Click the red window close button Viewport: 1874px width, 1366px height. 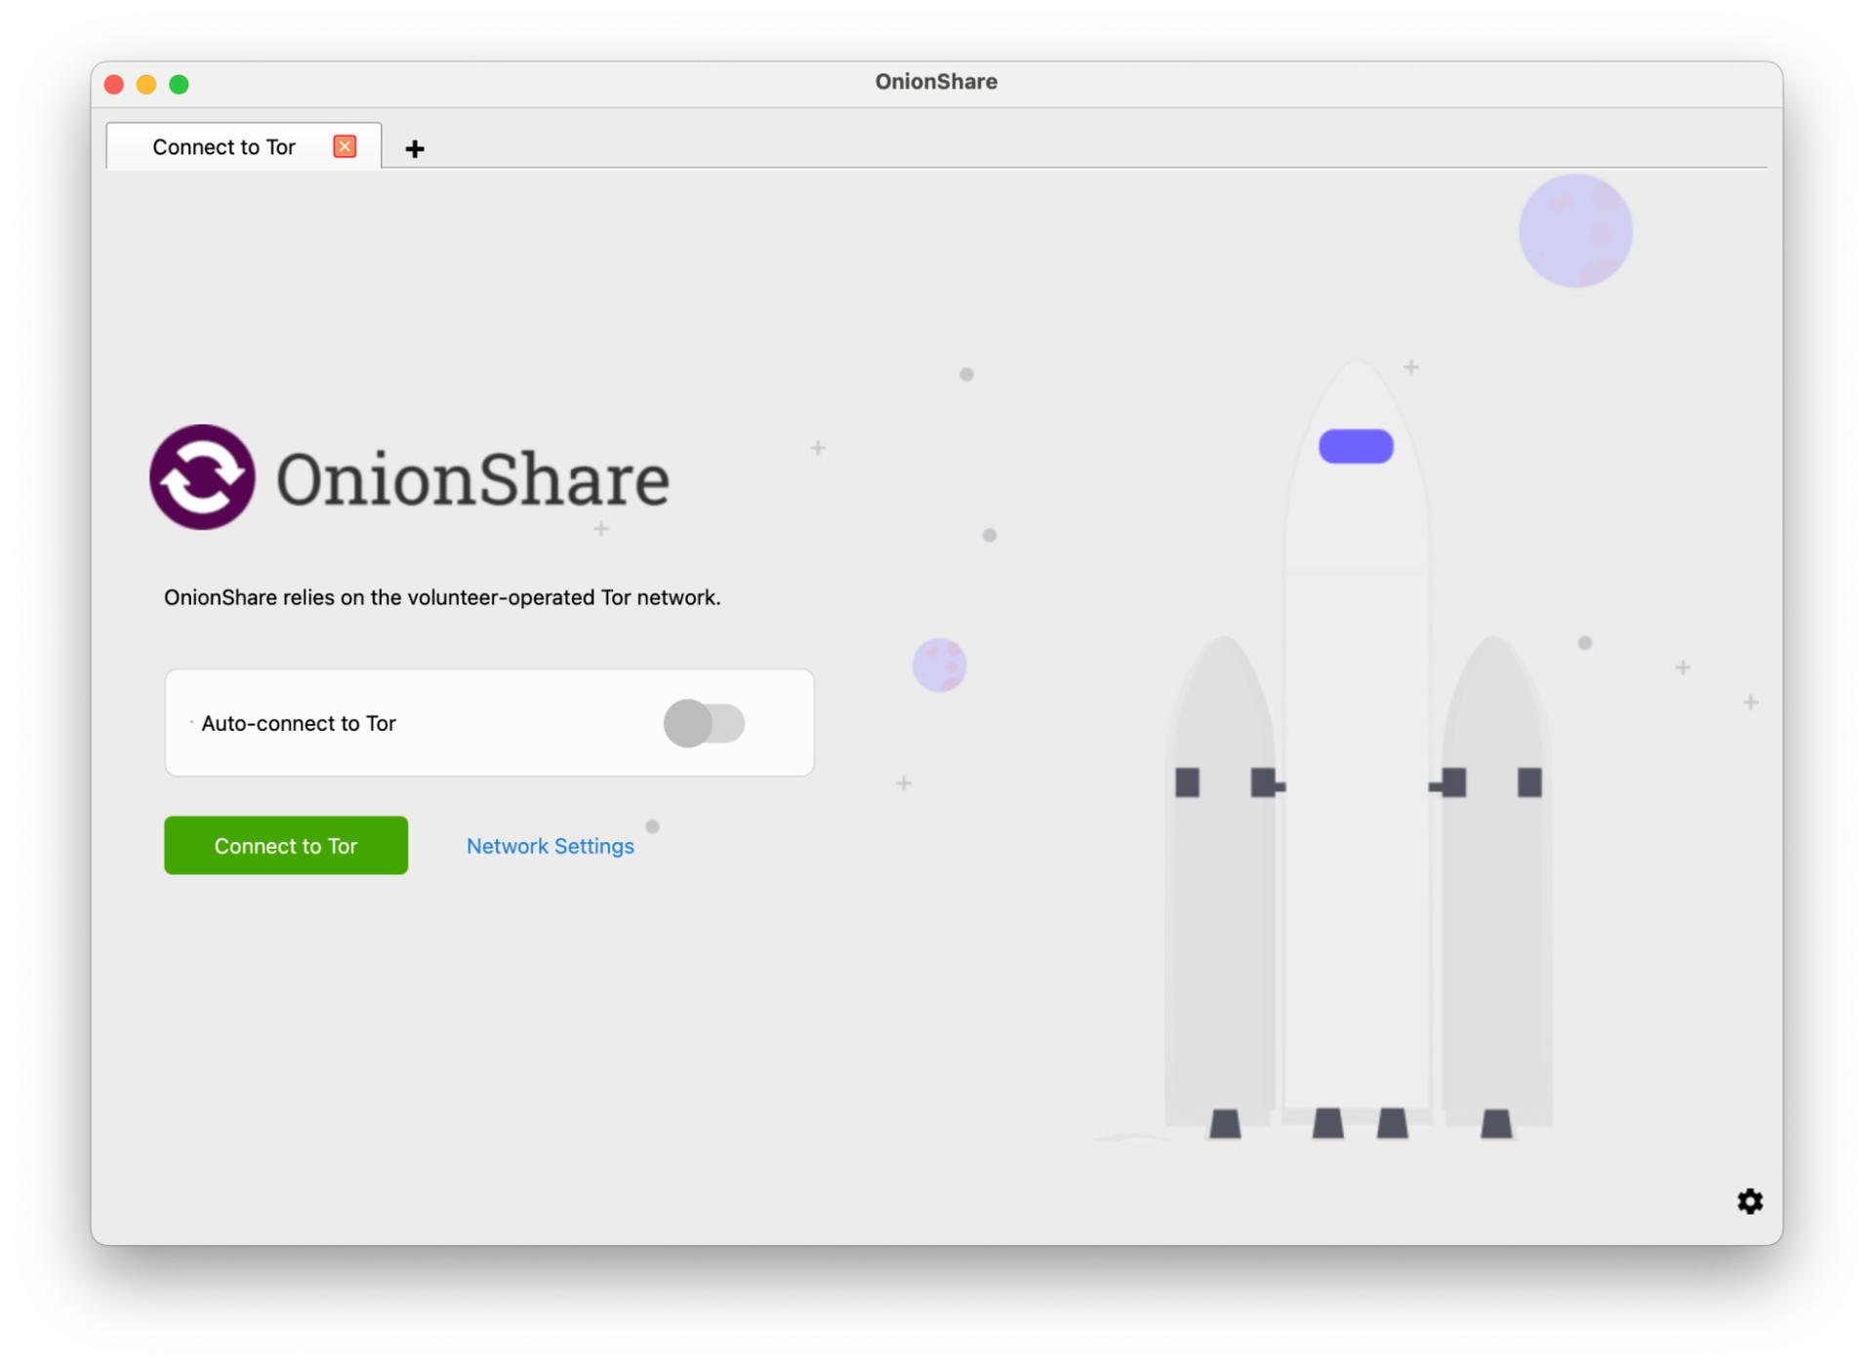click(114, 84)
